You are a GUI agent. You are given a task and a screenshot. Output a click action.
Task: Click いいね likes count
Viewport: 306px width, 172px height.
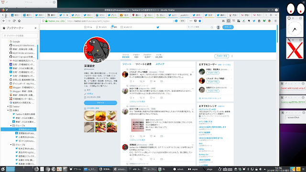[159, 56]
